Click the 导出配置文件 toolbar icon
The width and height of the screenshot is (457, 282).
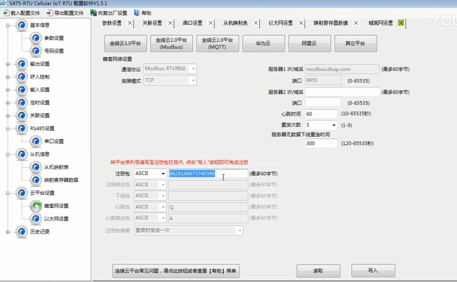point(50,13)
